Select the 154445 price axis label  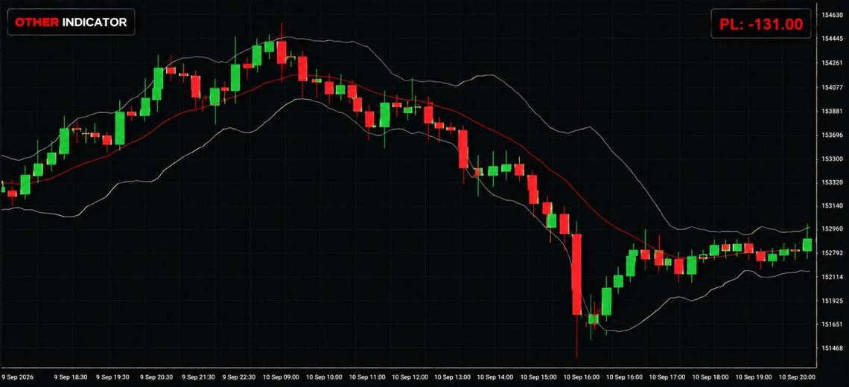833,39
